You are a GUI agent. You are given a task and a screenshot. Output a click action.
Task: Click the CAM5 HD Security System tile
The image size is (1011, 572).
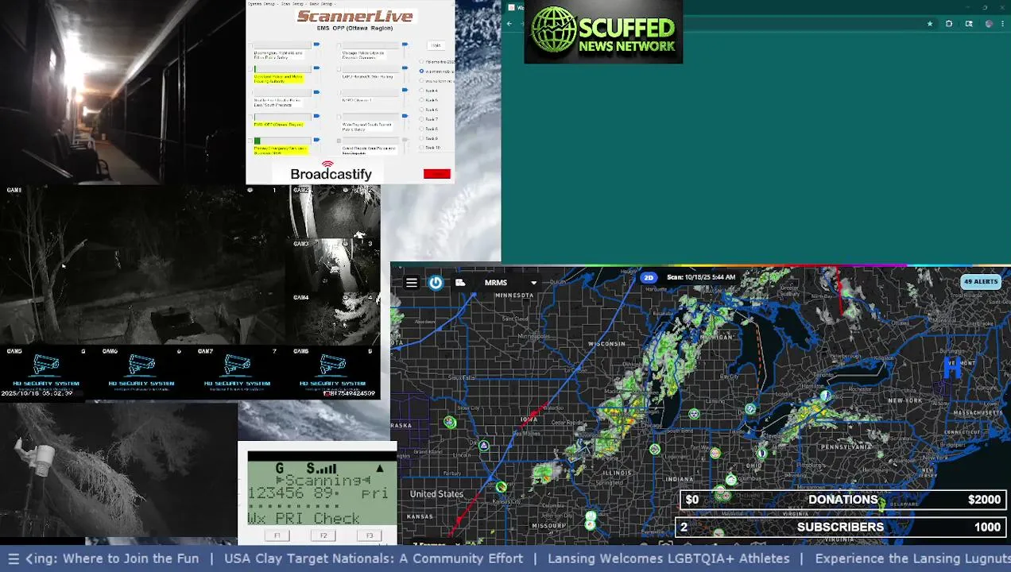tap(46, 373)
